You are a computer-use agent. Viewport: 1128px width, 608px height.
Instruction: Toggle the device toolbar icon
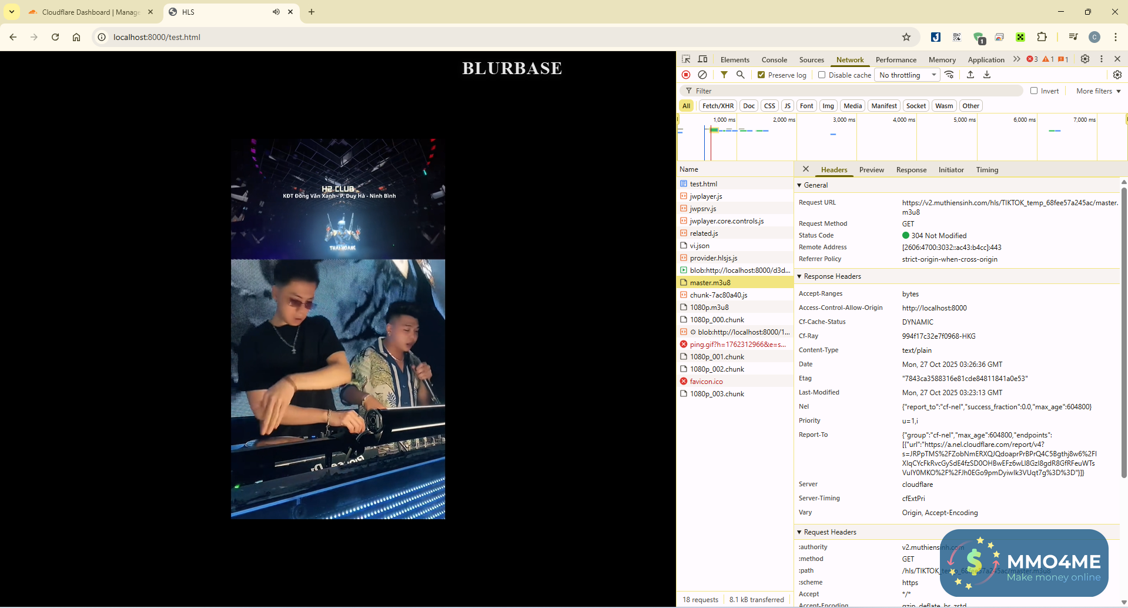(x=702, y=59)
